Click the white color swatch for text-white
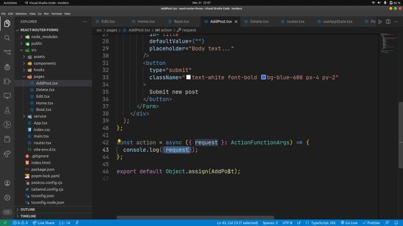The image size is (403, 226). (188, 77)
